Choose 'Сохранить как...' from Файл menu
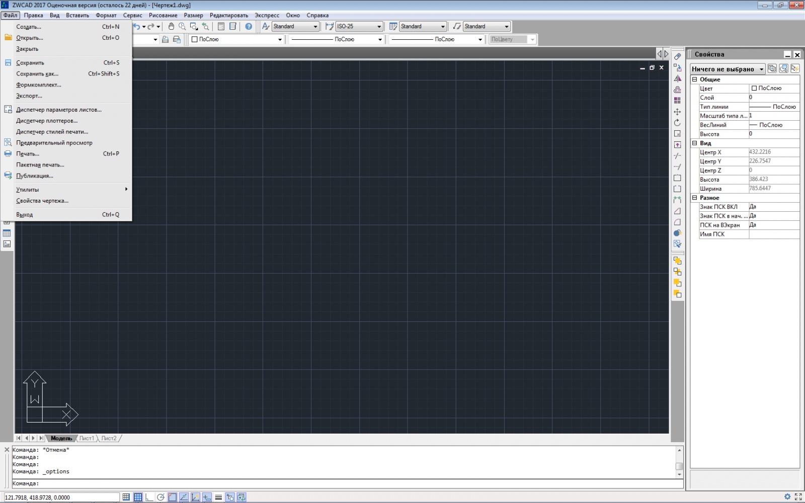 (66, 74)
